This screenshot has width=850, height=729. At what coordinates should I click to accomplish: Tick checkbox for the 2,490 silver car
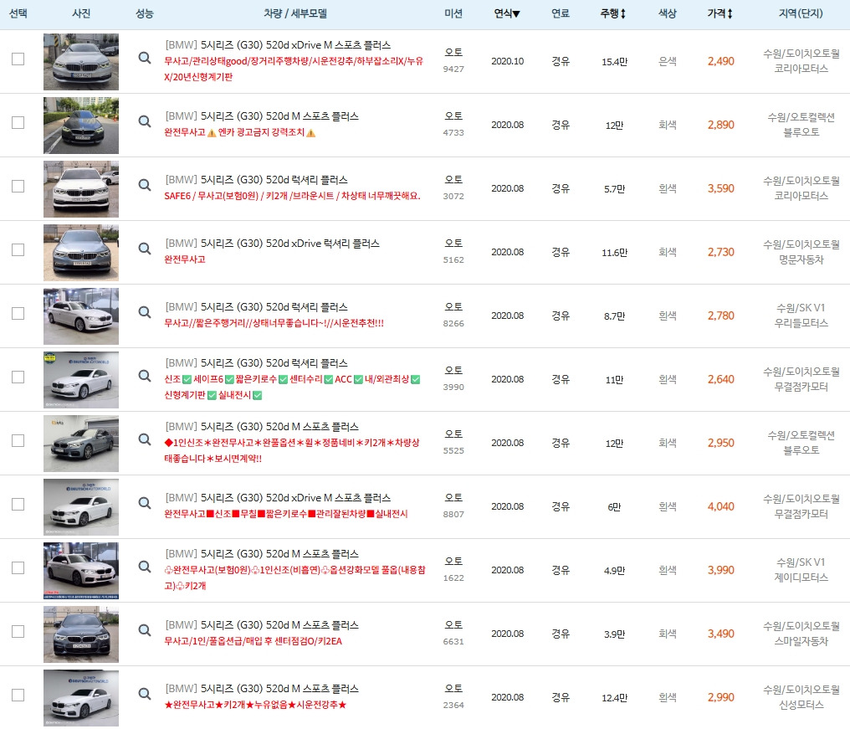(x=18, y=59)
